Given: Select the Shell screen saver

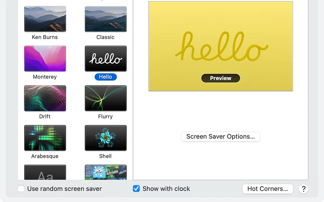Looking at the screenshot, I should pyautogui.click(x=106, y=138).
